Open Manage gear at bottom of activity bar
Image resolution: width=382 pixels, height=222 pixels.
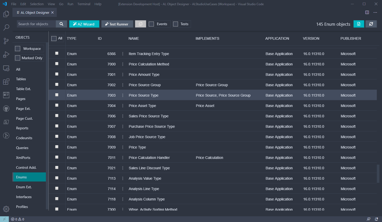(x=6, y=209)
